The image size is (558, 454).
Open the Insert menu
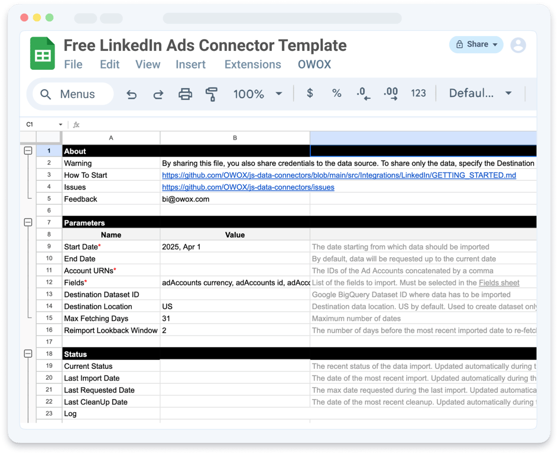click(x=191, y=64)
